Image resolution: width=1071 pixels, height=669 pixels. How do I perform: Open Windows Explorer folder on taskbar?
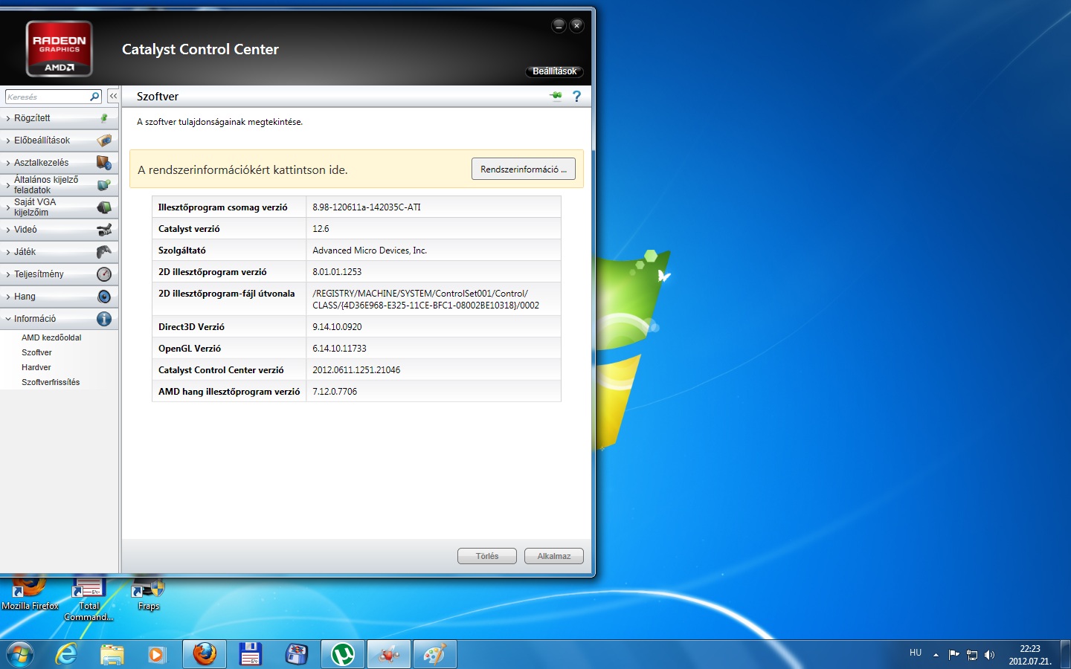[x=112, y=654]
